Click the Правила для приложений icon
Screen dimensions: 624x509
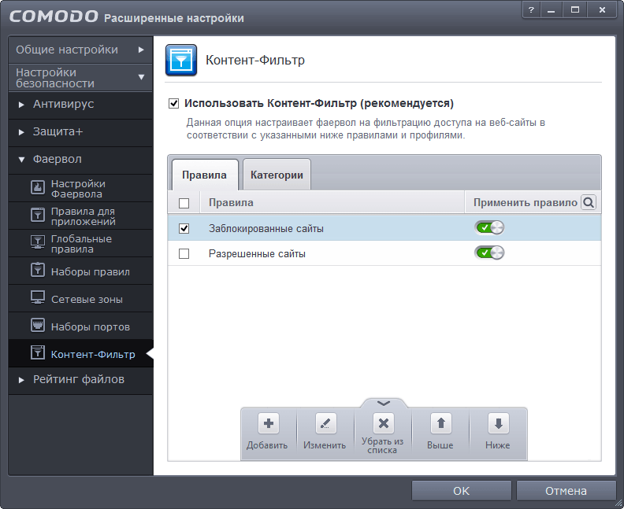coord(38,215)
